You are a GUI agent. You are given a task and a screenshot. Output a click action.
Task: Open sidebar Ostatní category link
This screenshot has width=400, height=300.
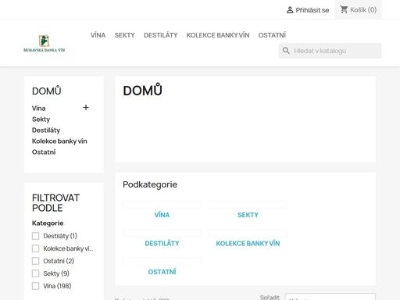coord(44,152)
